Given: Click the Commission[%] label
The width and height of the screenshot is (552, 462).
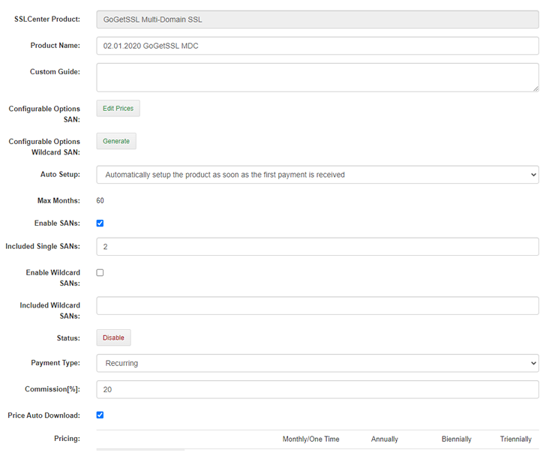Looking at the screenshot, I should click(52, 389).
